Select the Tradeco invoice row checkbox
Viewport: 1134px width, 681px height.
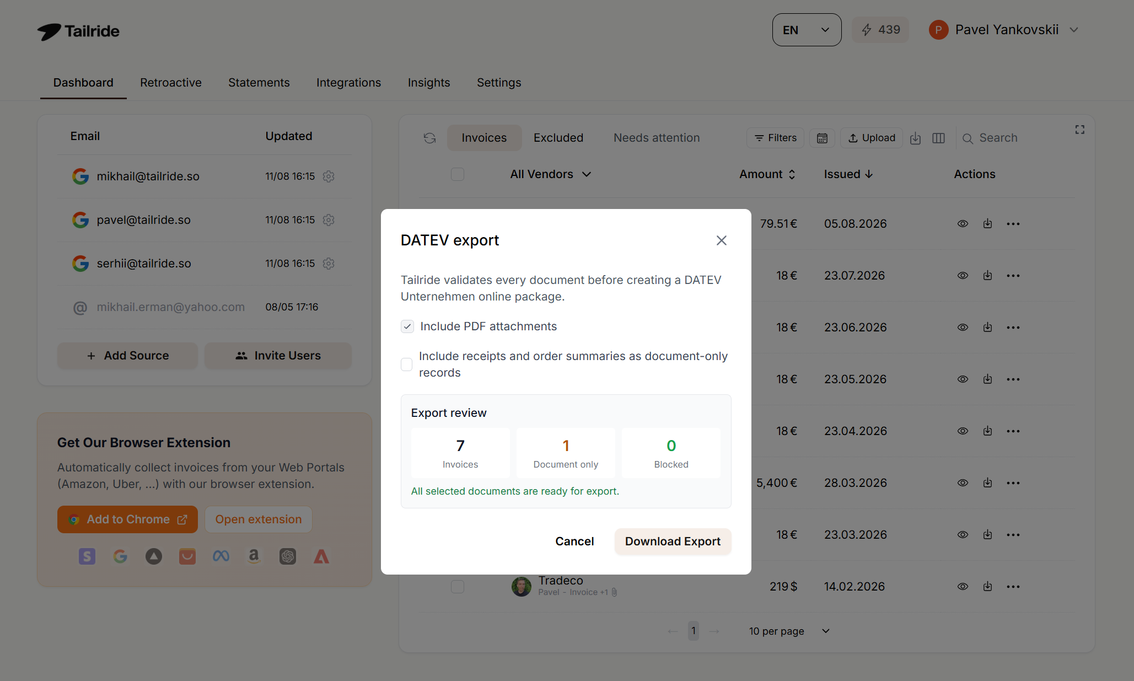[x=458, y=587]
